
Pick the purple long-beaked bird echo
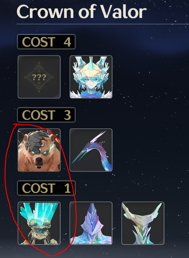pos(91,150)
